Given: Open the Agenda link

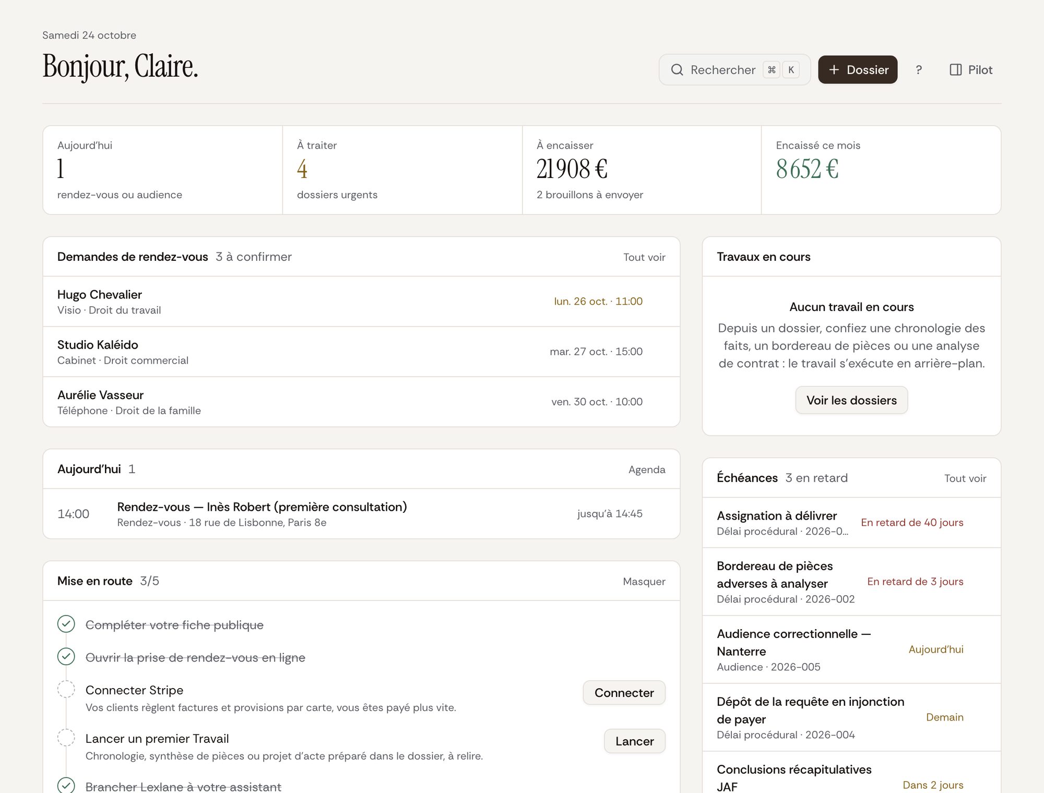Looking at the screenshot, I should point(647,470).
